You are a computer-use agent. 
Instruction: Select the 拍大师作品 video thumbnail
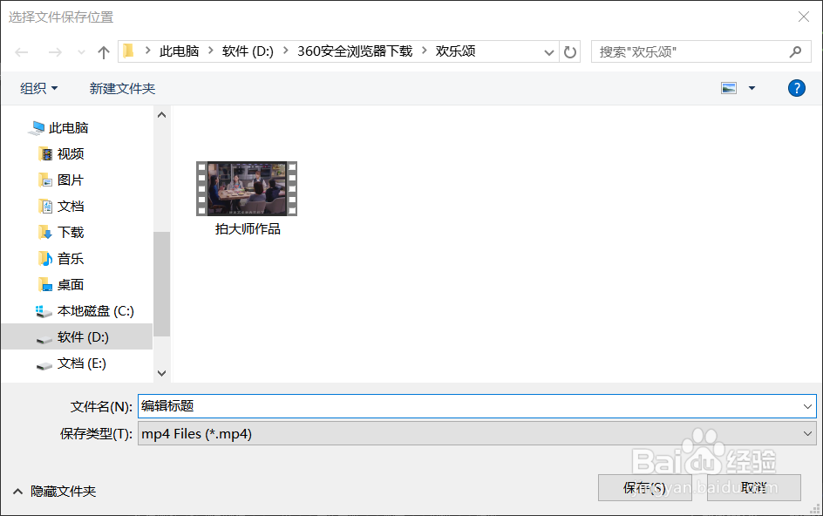click(x=246, y=187)
